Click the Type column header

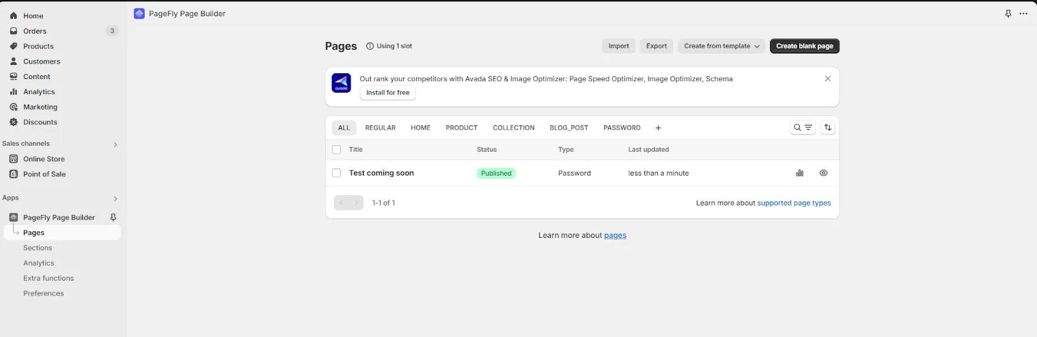pos(566,150)
